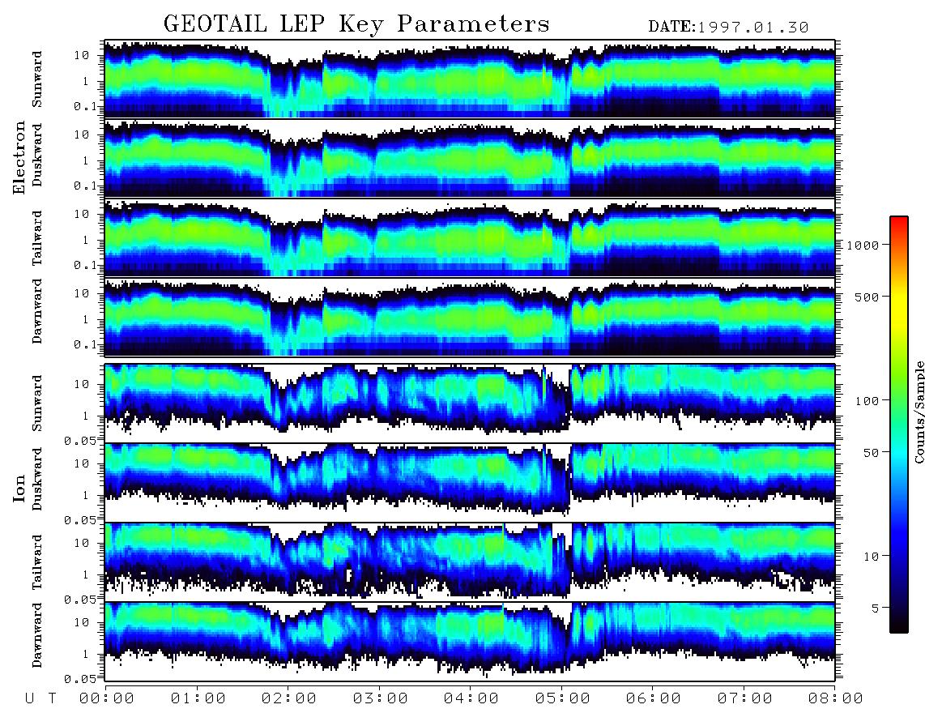Click the 500 color scale value
925x713 pixels.
pyautogui.click(x=867, y=297)
